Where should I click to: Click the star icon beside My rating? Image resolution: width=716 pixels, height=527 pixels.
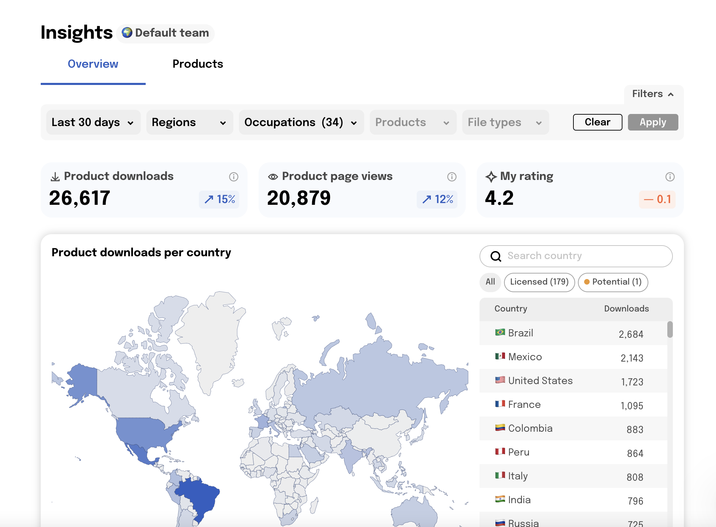click(x=491, y=177)
